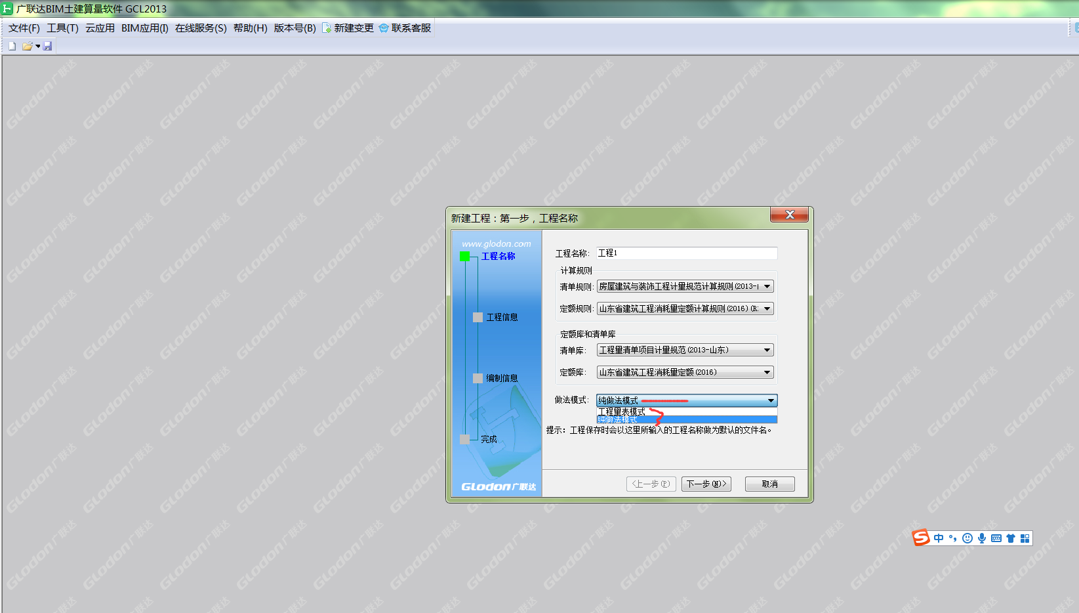
Task: Click the Save disk toolbar icon
Action: 48,46
